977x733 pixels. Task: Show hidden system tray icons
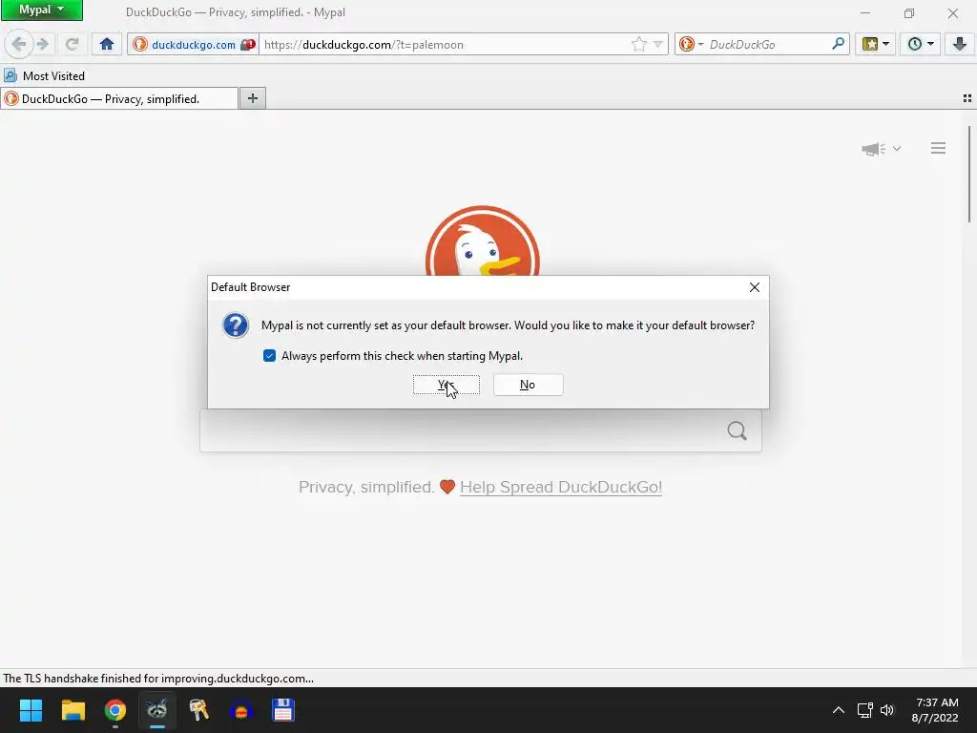(x=839, y=710)
